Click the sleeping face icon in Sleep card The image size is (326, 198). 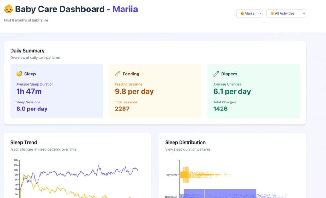pyautogui.click(x=19, y=74)
